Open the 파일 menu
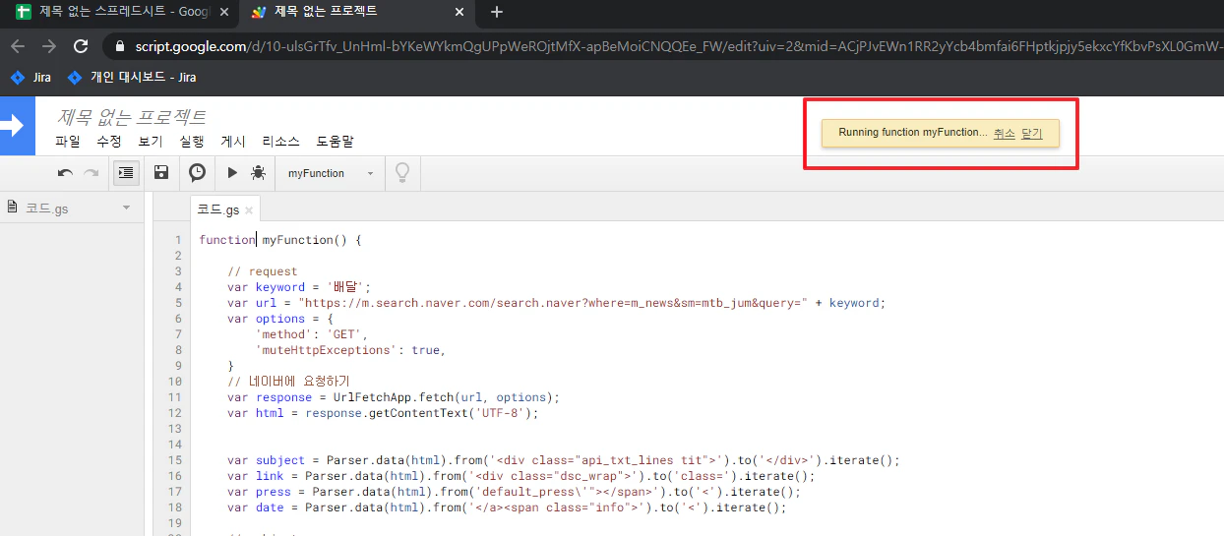Screen dimensions: 1224x536 point(68,142)
